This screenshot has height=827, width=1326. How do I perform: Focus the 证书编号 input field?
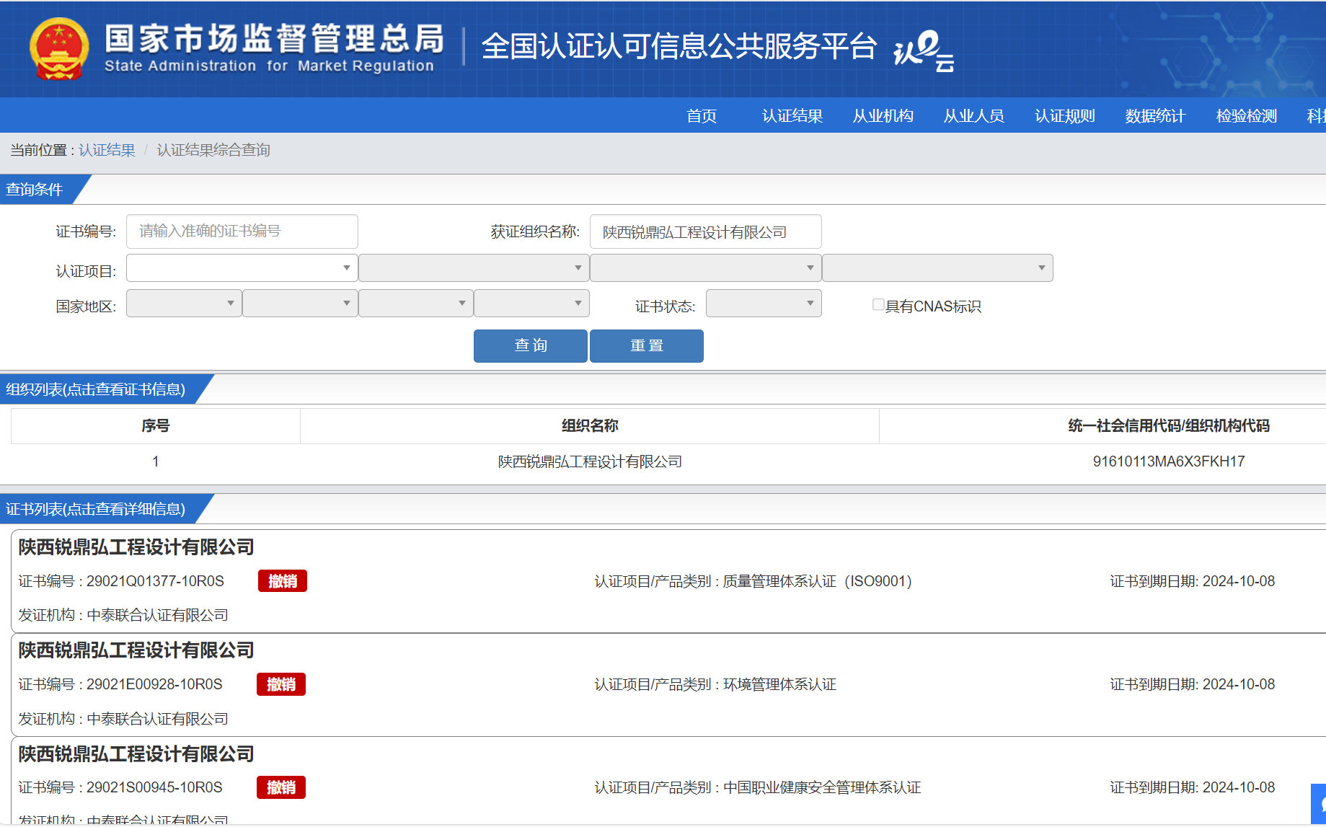pos(242,231)
